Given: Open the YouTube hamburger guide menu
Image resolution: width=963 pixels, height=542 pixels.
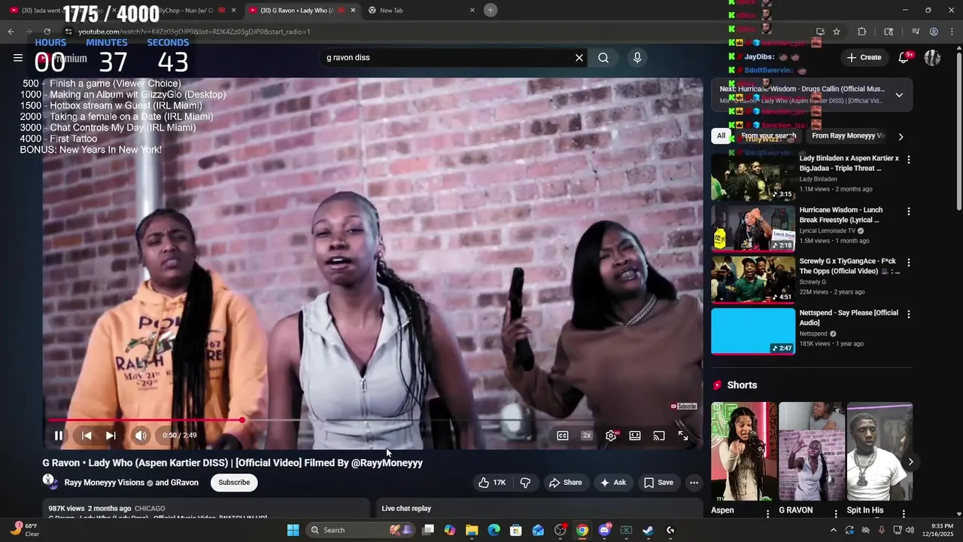Looking at the screenshot, I should tap(17, 58).
